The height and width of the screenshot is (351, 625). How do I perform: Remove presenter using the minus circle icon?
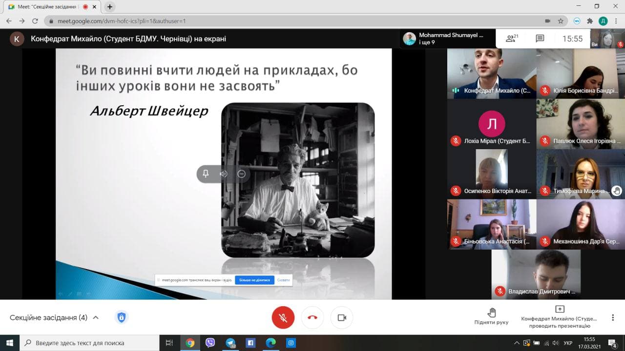pyautogui.click(x=241, y=174)
